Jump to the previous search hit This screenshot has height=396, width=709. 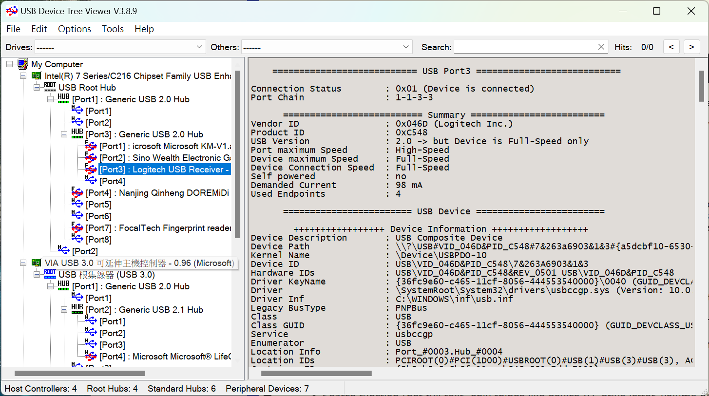pyautogui.click(x=671, y=47)
